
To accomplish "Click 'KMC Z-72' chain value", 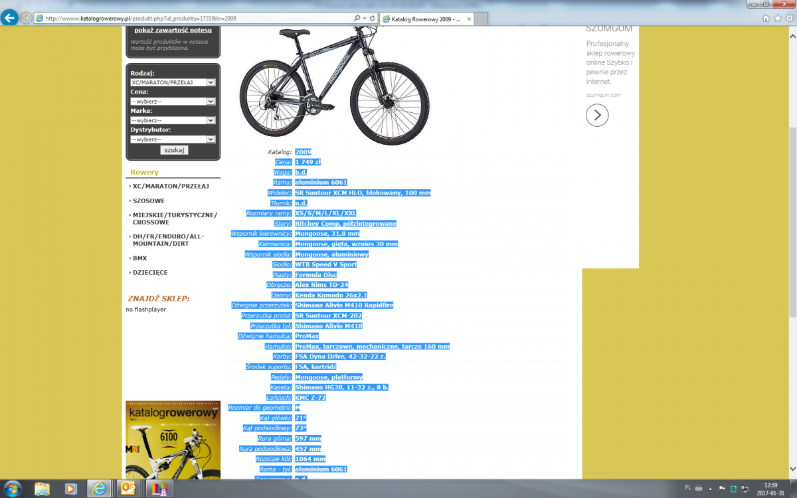I will (x=310, y=398).
